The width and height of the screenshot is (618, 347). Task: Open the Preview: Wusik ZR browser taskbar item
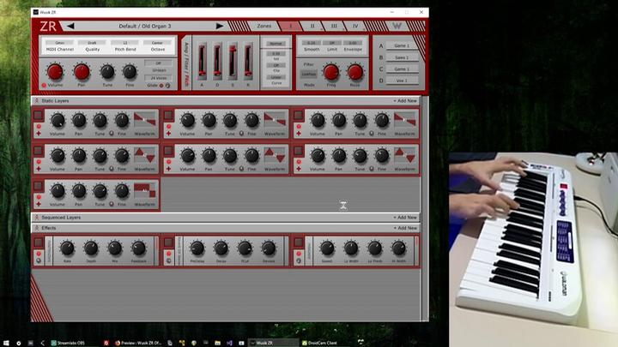[x=138, y=343]
